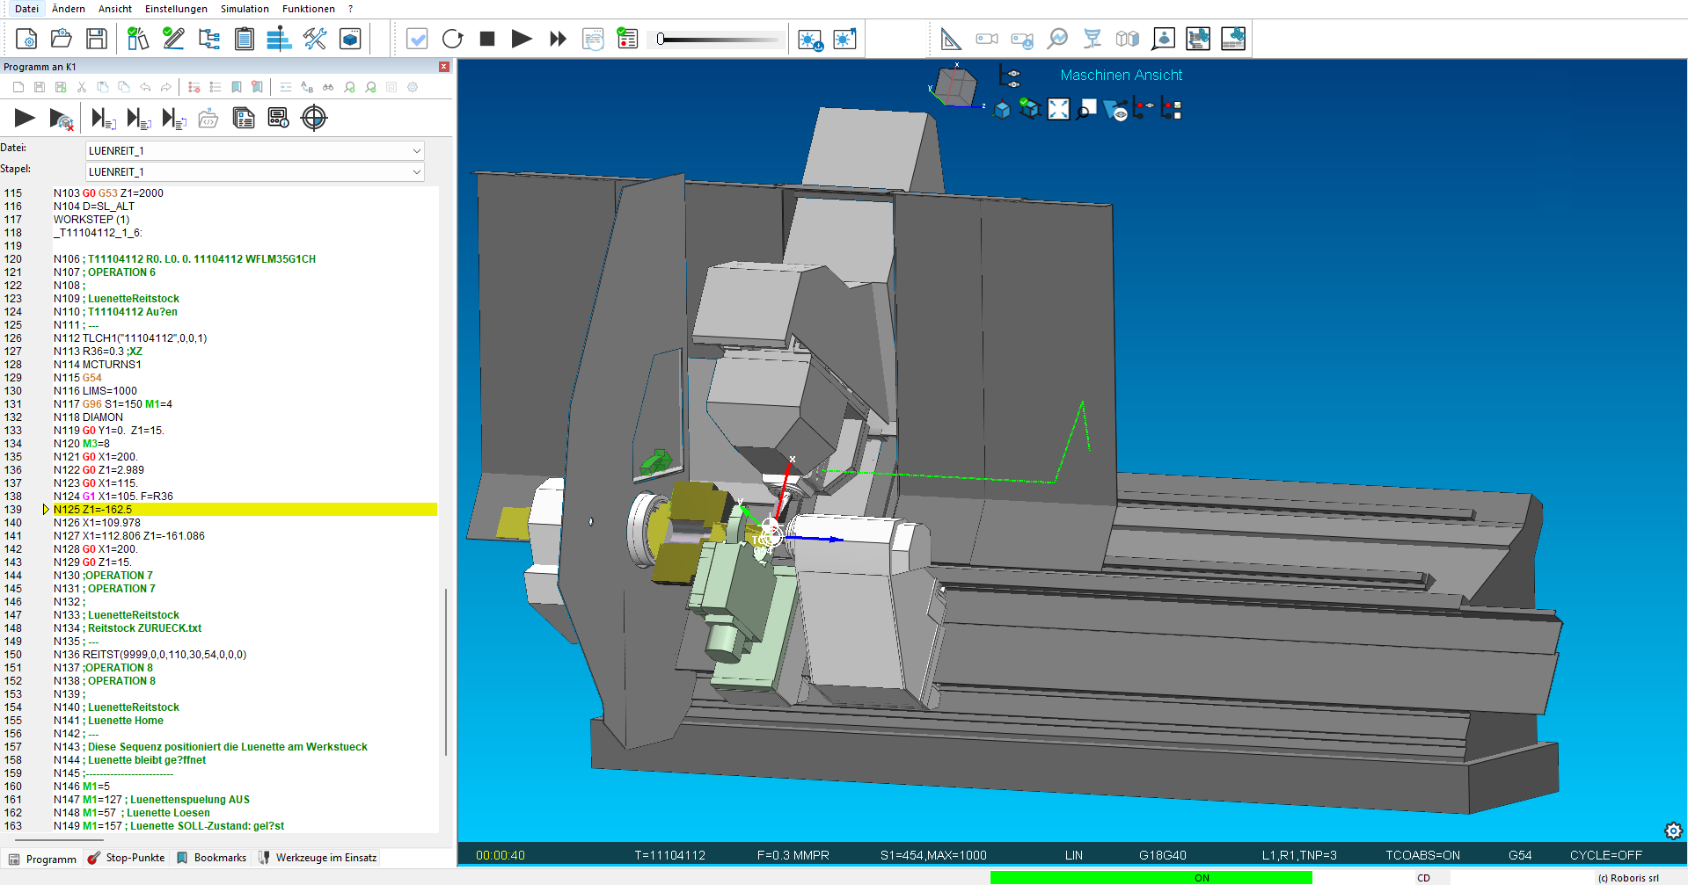Click fit-to-window view icon in viewport
The image size is (1688, 885).
(x=1058, y=109)
